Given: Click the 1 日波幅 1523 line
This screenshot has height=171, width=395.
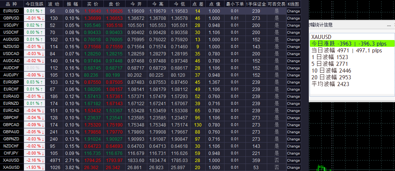Looking at the screenshot, I should point(329,57).
